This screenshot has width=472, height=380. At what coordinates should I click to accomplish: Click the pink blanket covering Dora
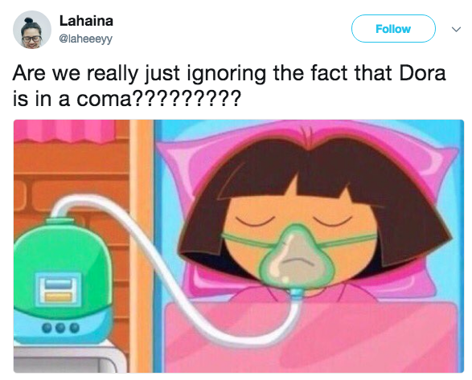pyautogui.click(x=311, y=337)
